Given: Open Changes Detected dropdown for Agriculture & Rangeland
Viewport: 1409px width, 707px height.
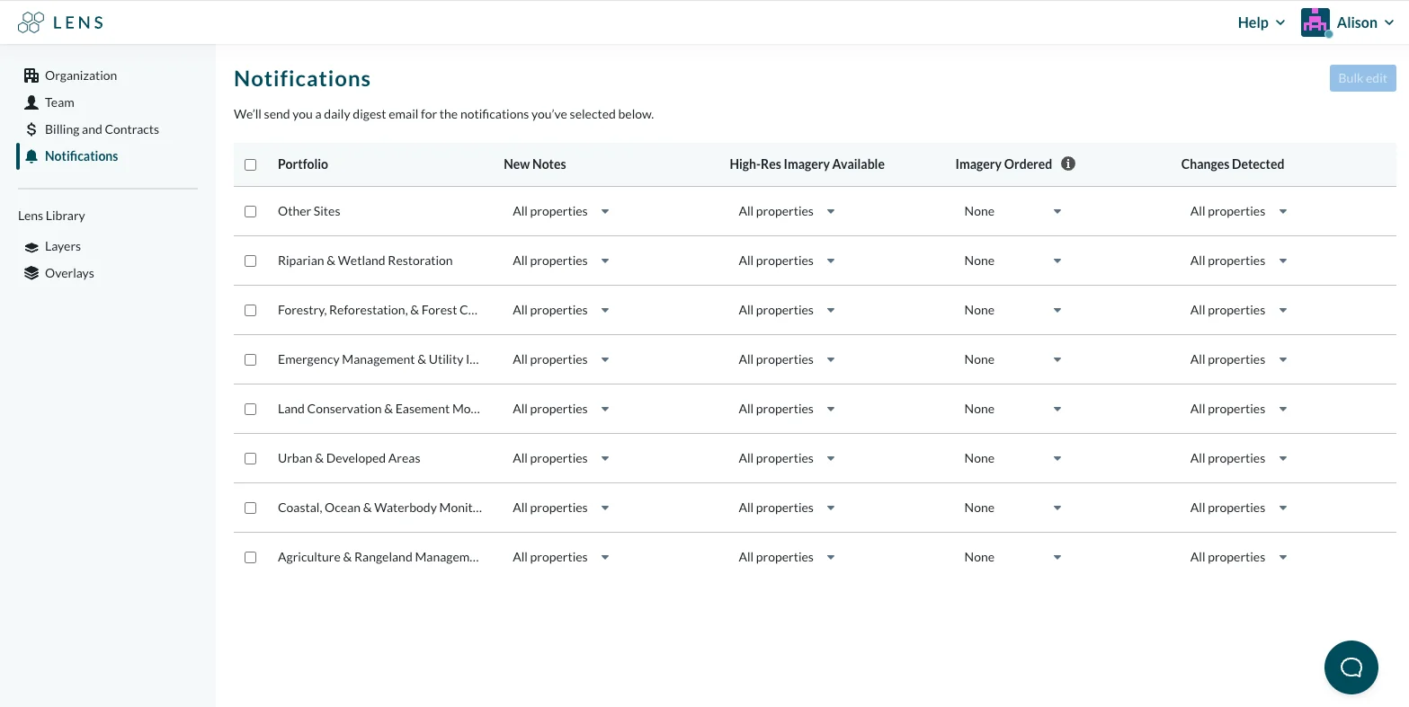Looking at the screenshot, I should point(1238,557).
